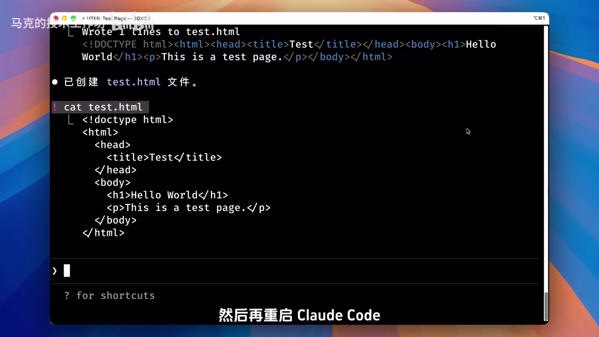Click the terminal vertical scrollbar thumb
This screenshot has height=337, width=599.
[x=546, y=305]
